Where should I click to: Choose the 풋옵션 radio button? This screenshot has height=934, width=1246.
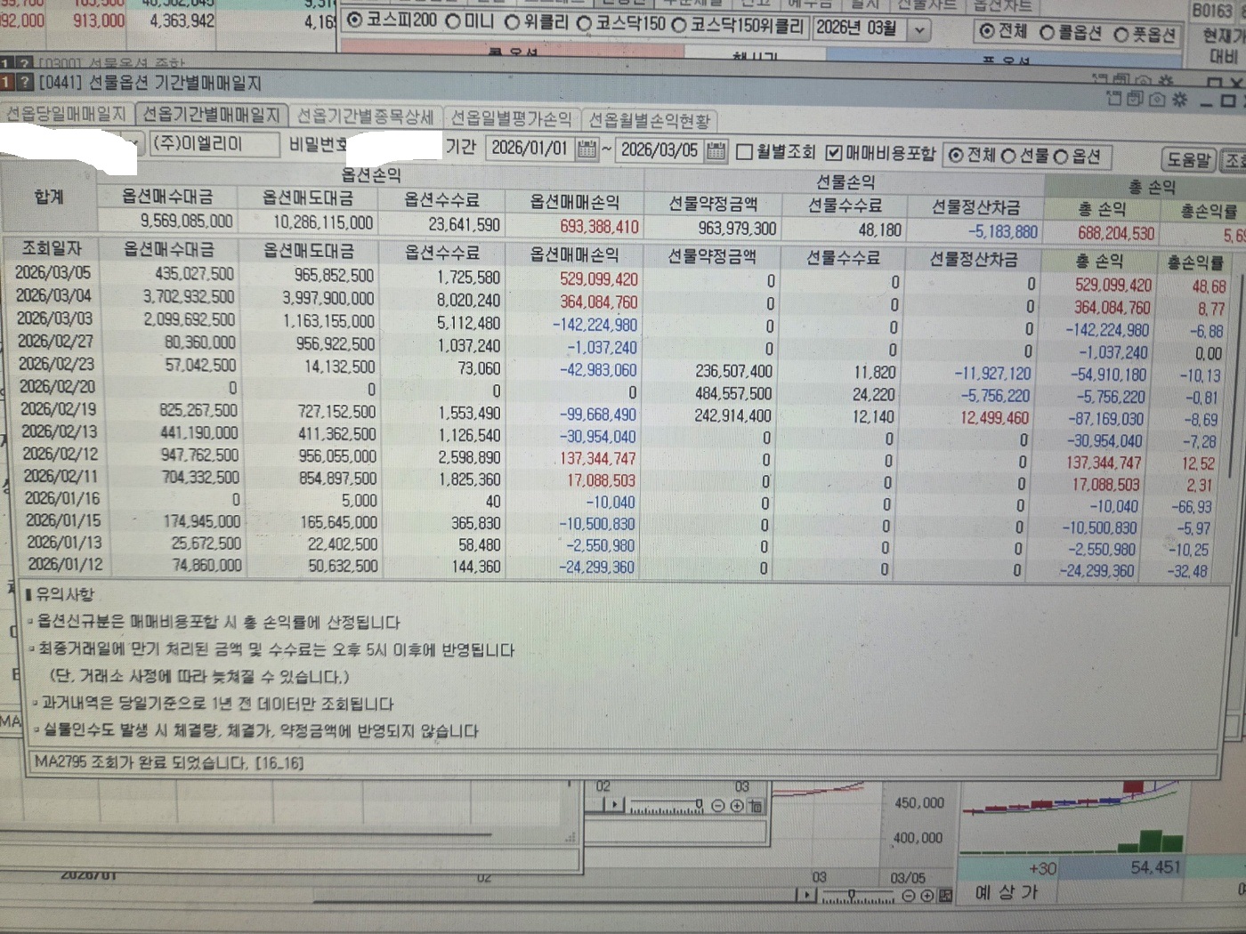pyautogui.click(x=1121, y=35)
